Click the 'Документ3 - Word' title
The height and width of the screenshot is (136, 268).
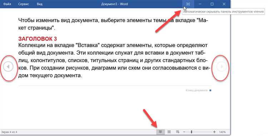pos(114,4)
